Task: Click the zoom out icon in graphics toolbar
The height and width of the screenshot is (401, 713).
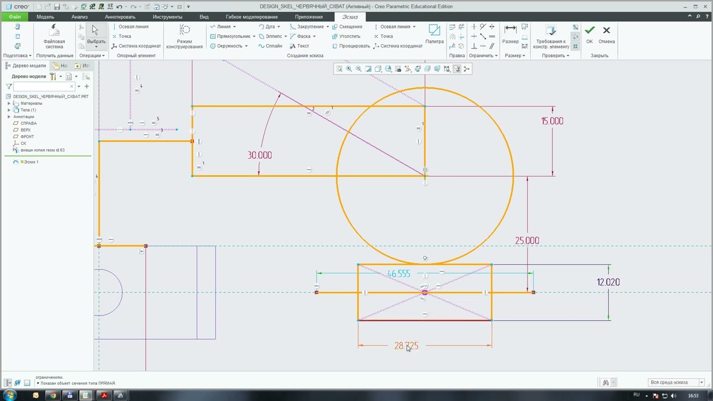Action: click(358, 69)
